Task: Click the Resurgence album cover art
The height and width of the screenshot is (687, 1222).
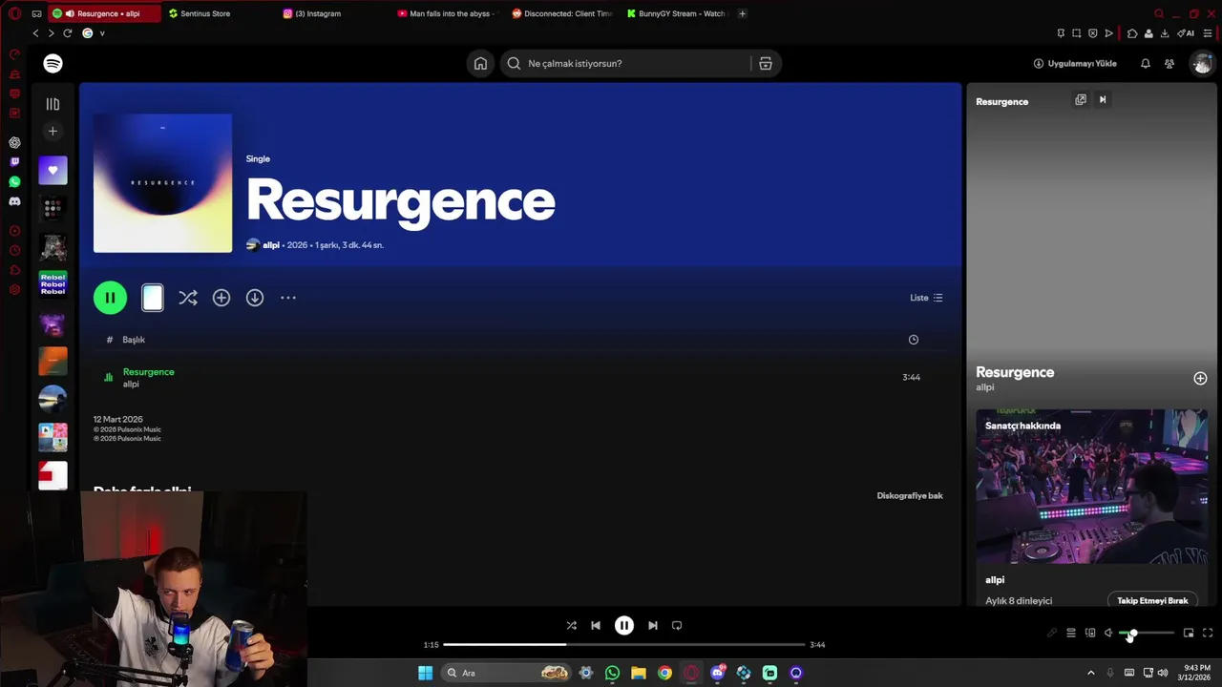Action: (x=162, y=183)
